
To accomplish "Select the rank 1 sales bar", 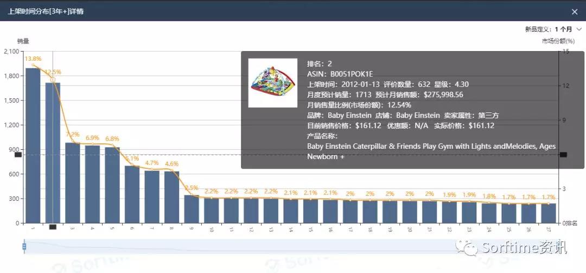I will coord(33,145).
